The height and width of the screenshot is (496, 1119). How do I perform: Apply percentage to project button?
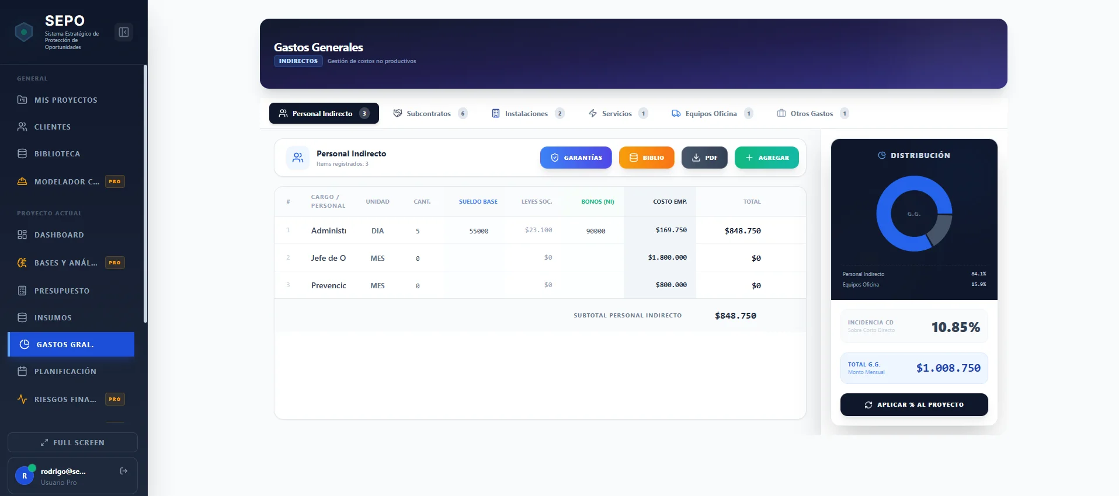913,404
